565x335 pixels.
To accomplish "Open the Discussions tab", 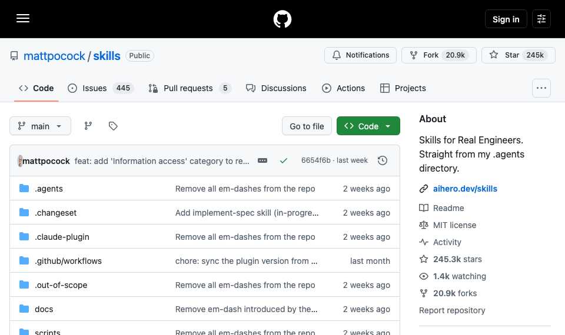I will pos(276,88).
